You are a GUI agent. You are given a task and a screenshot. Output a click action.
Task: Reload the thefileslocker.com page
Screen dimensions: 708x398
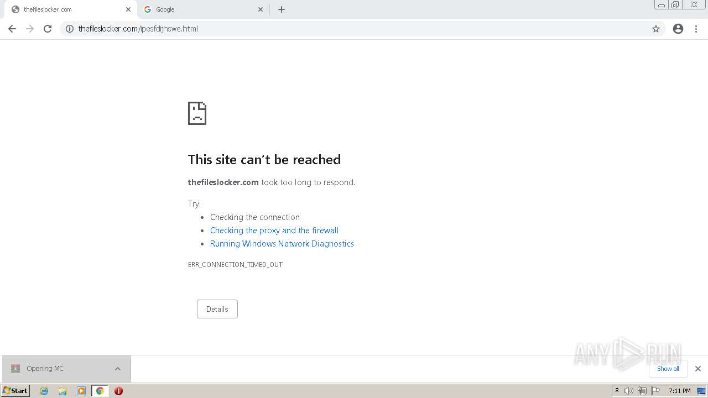coord(48,29)
